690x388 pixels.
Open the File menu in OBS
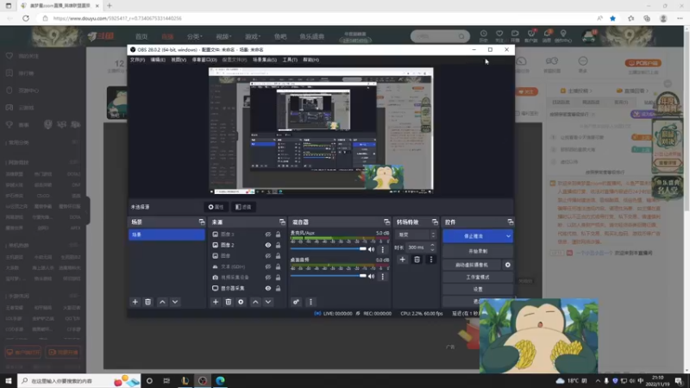(137, 59)
